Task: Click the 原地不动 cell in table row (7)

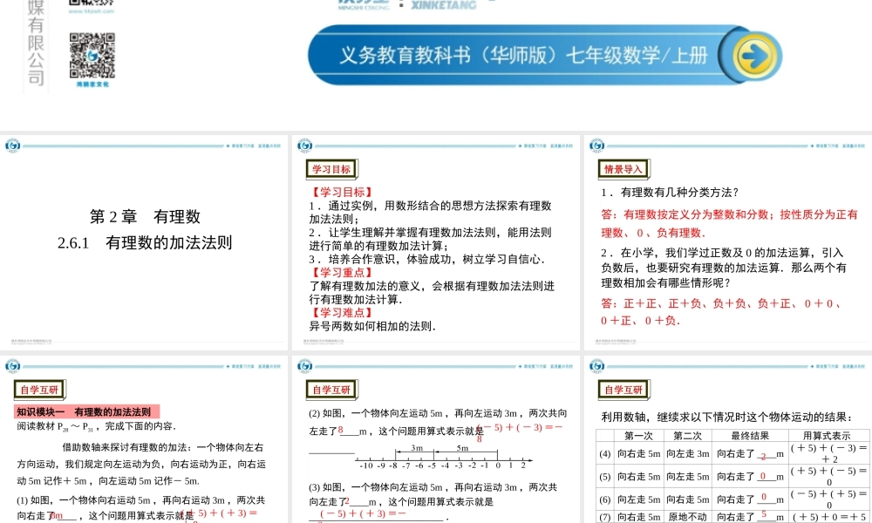Action: coord(687,516)
